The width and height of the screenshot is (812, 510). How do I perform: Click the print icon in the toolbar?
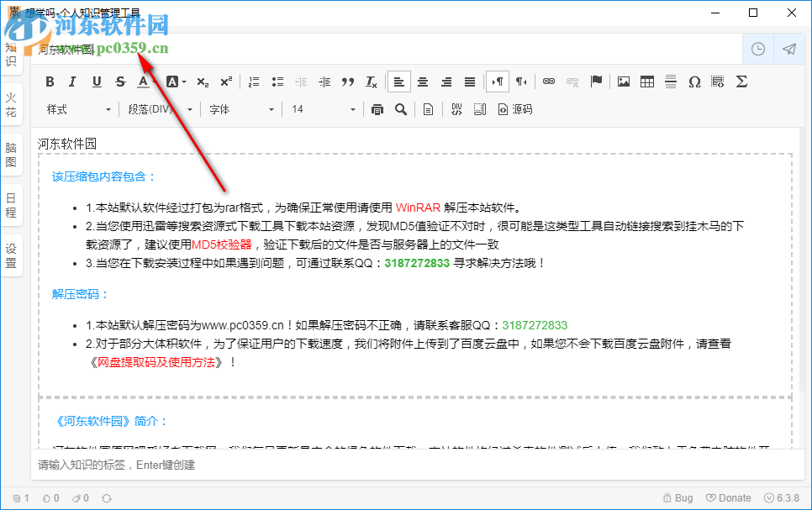pyautogui.click(x=377, y=108)
